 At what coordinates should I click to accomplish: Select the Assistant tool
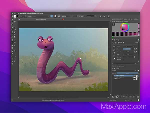coord(12,51)
